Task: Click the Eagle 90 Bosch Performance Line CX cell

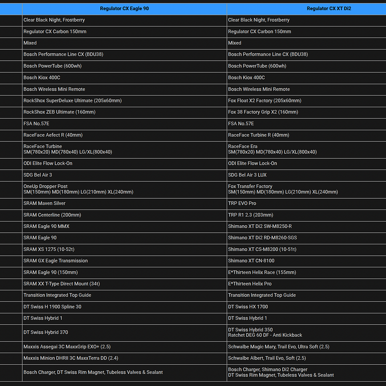Action: tap(124, 55)
